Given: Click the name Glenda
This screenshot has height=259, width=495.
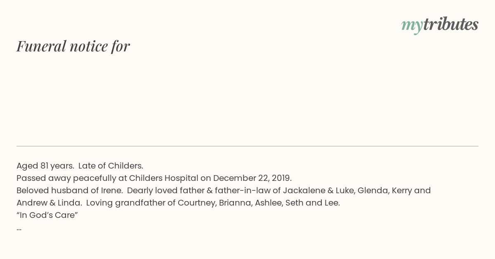Looking at the screenshot, I should [x=372, y=191].
